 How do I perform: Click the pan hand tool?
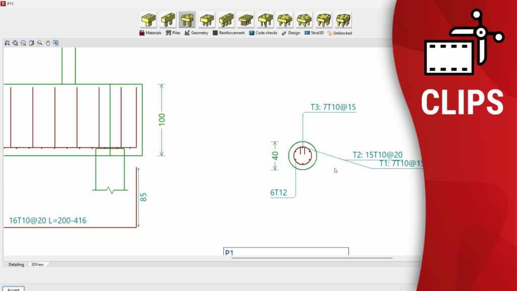pos(47,43)
